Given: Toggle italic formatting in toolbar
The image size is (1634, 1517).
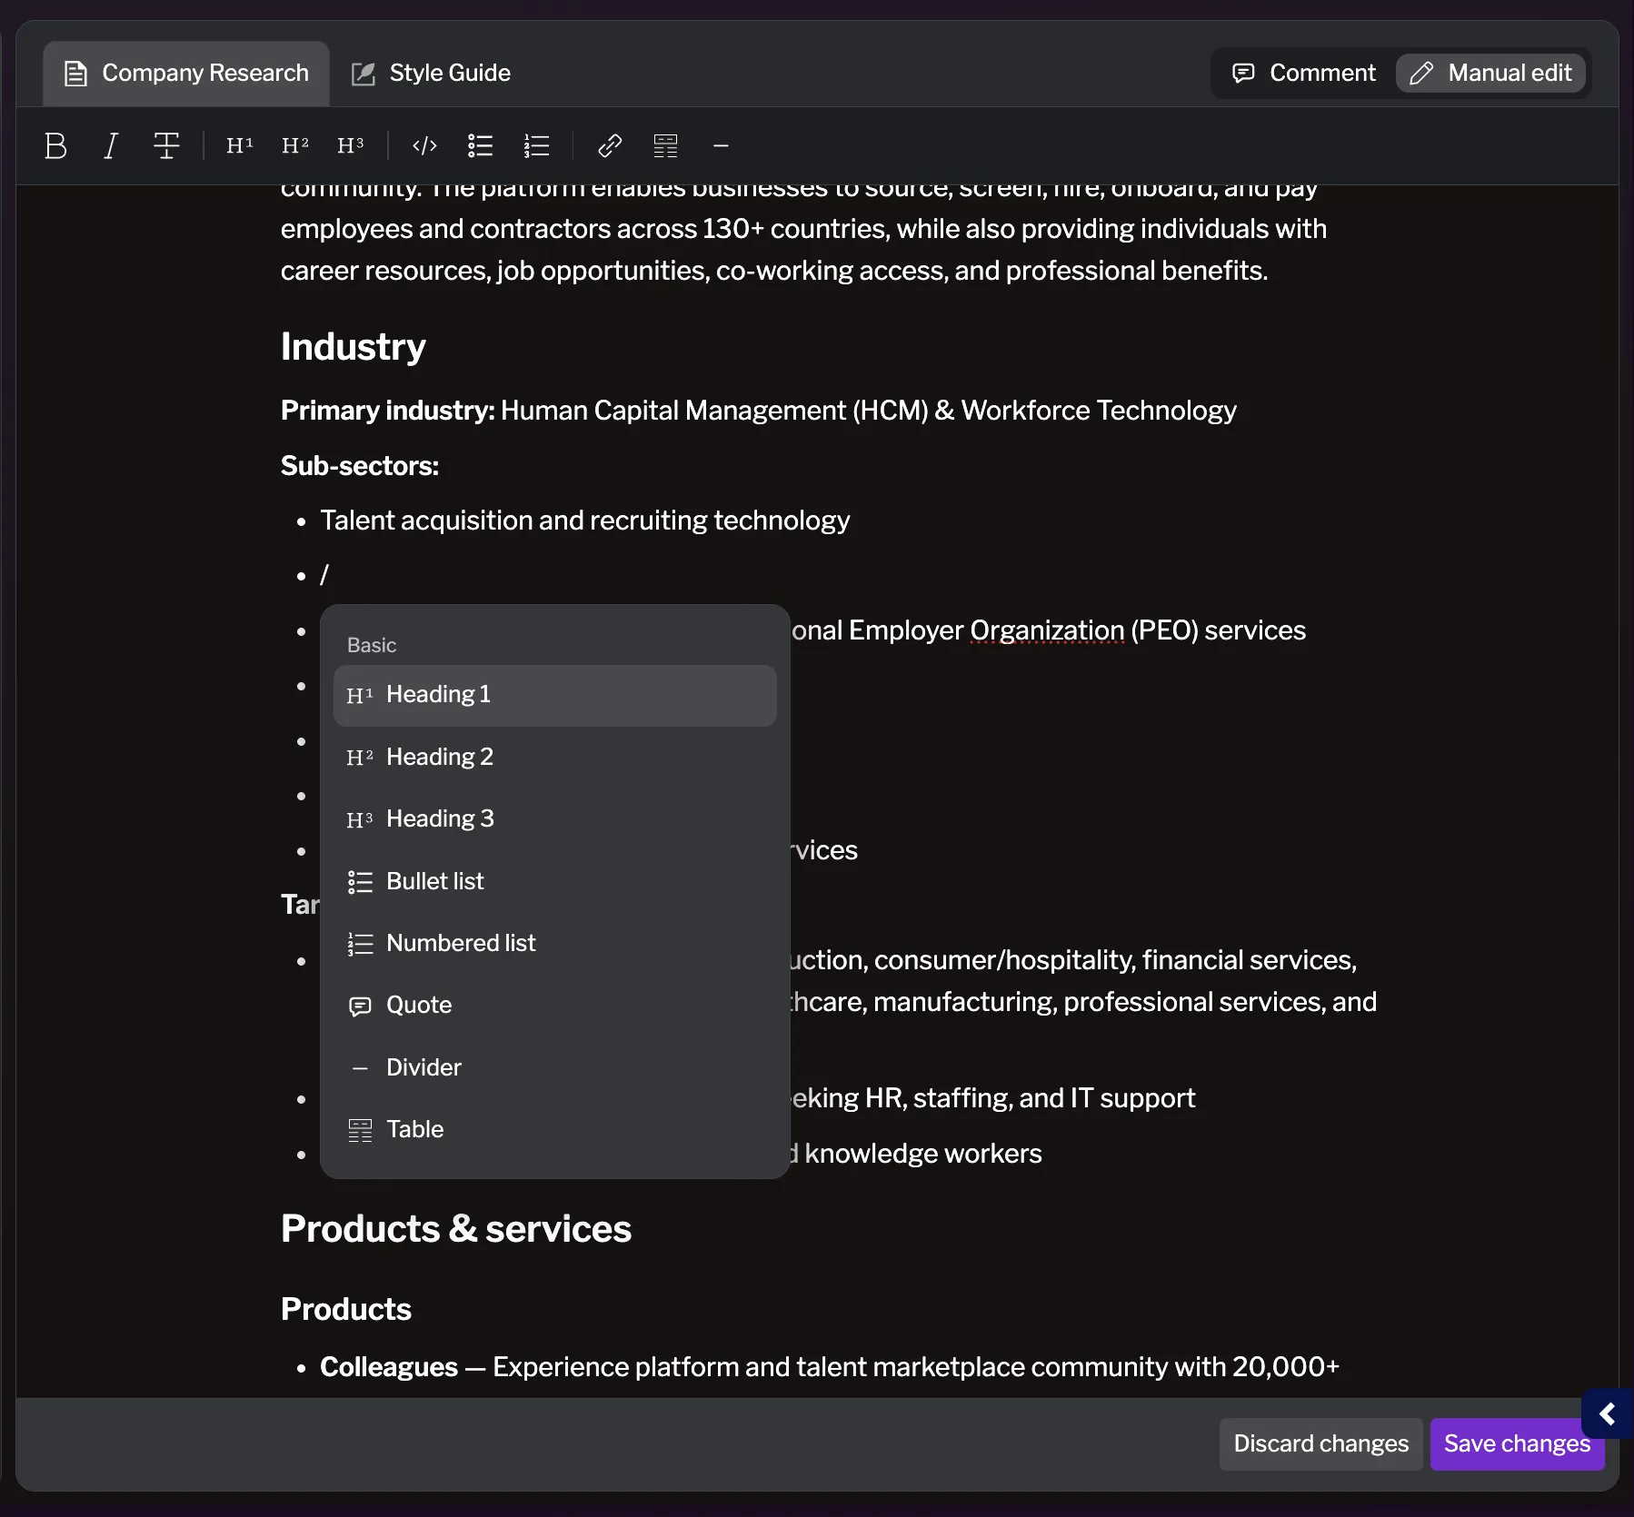Looking at the screenshot, I should 111,145.
